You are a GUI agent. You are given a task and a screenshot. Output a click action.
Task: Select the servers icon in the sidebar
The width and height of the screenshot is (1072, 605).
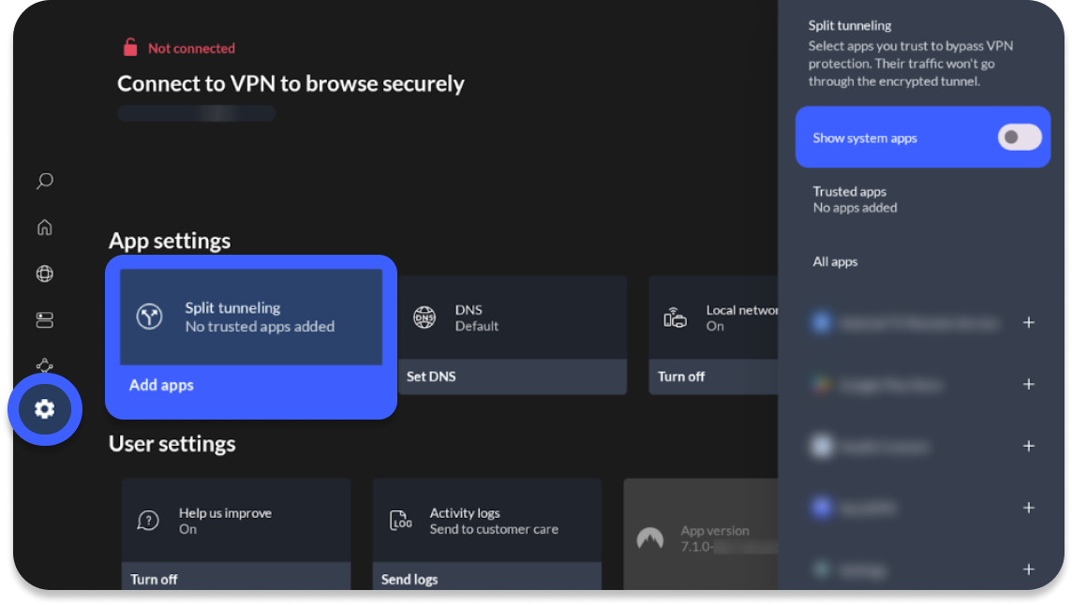[44, 320]
